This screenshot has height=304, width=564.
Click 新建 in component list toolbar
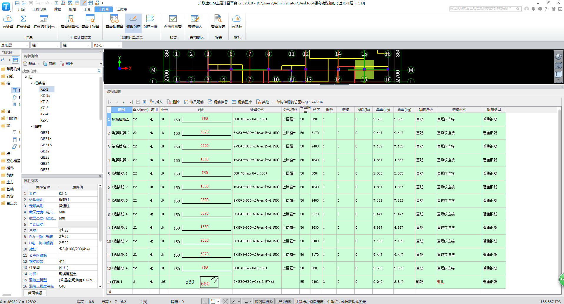point(30,64)
